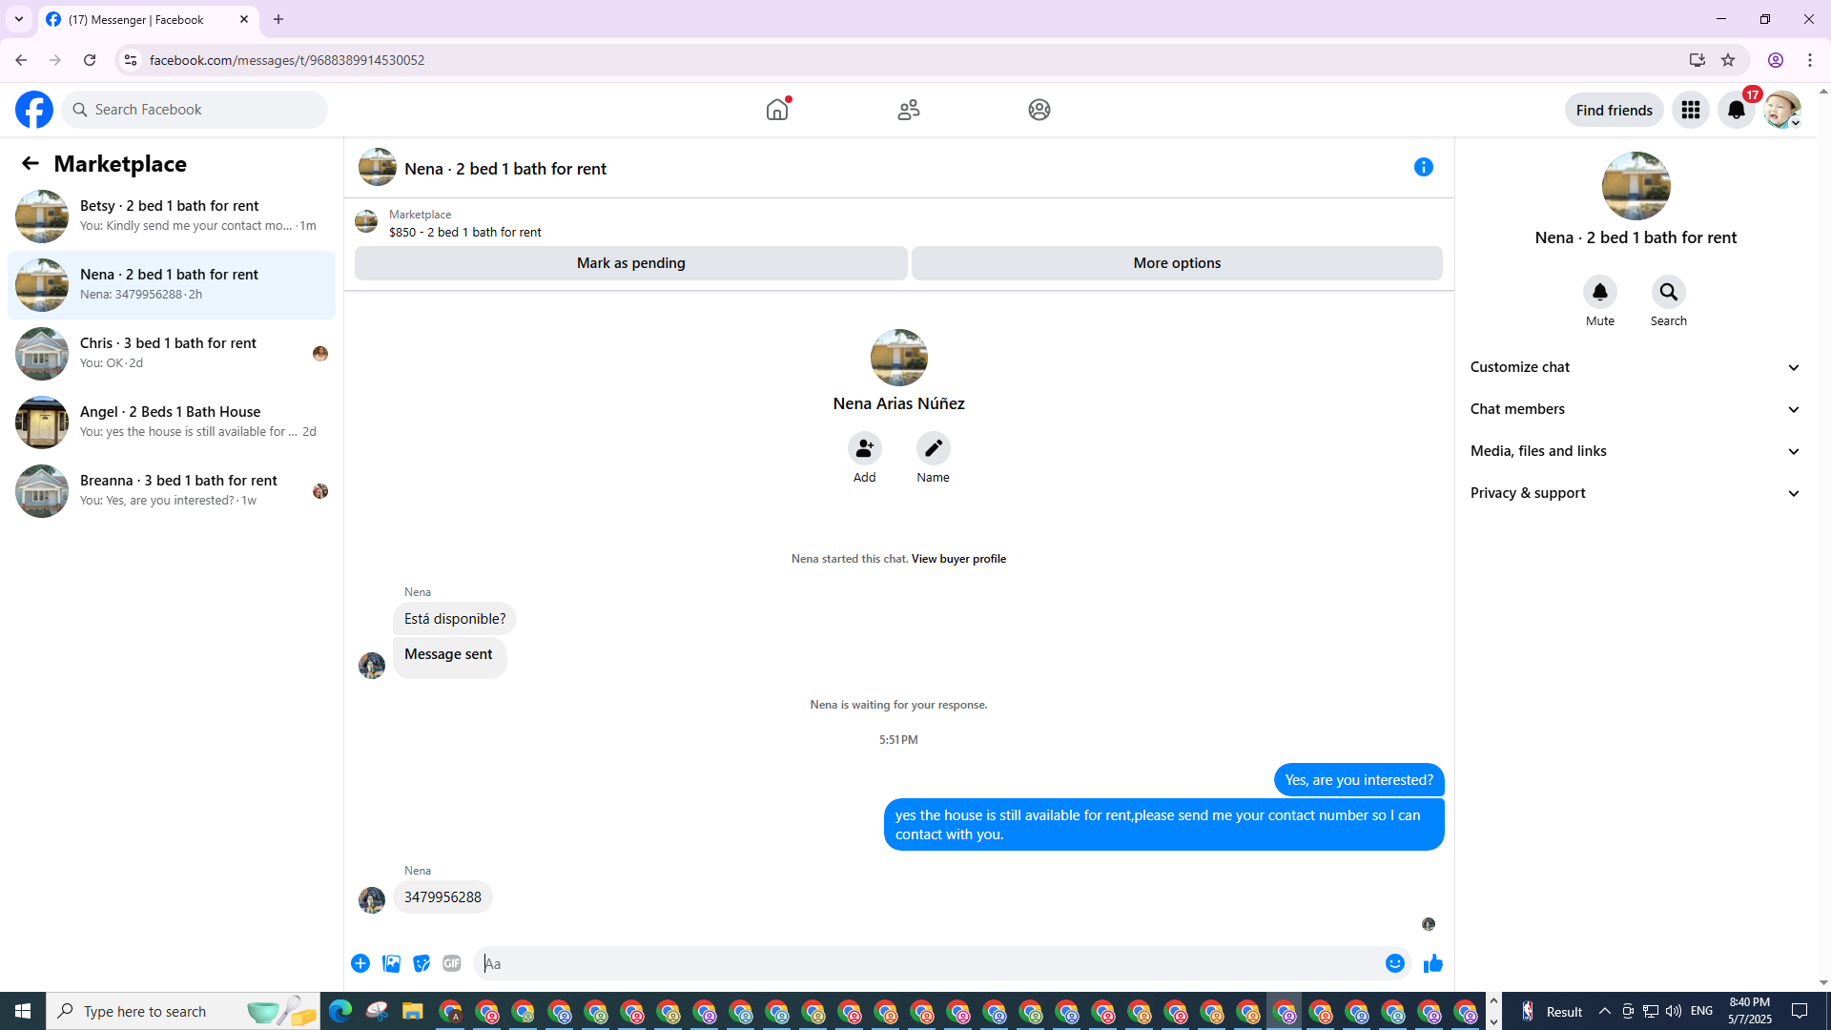Open the Friends tab
The width and height of the screenshot is (1831, 1030).
[908, 110]
